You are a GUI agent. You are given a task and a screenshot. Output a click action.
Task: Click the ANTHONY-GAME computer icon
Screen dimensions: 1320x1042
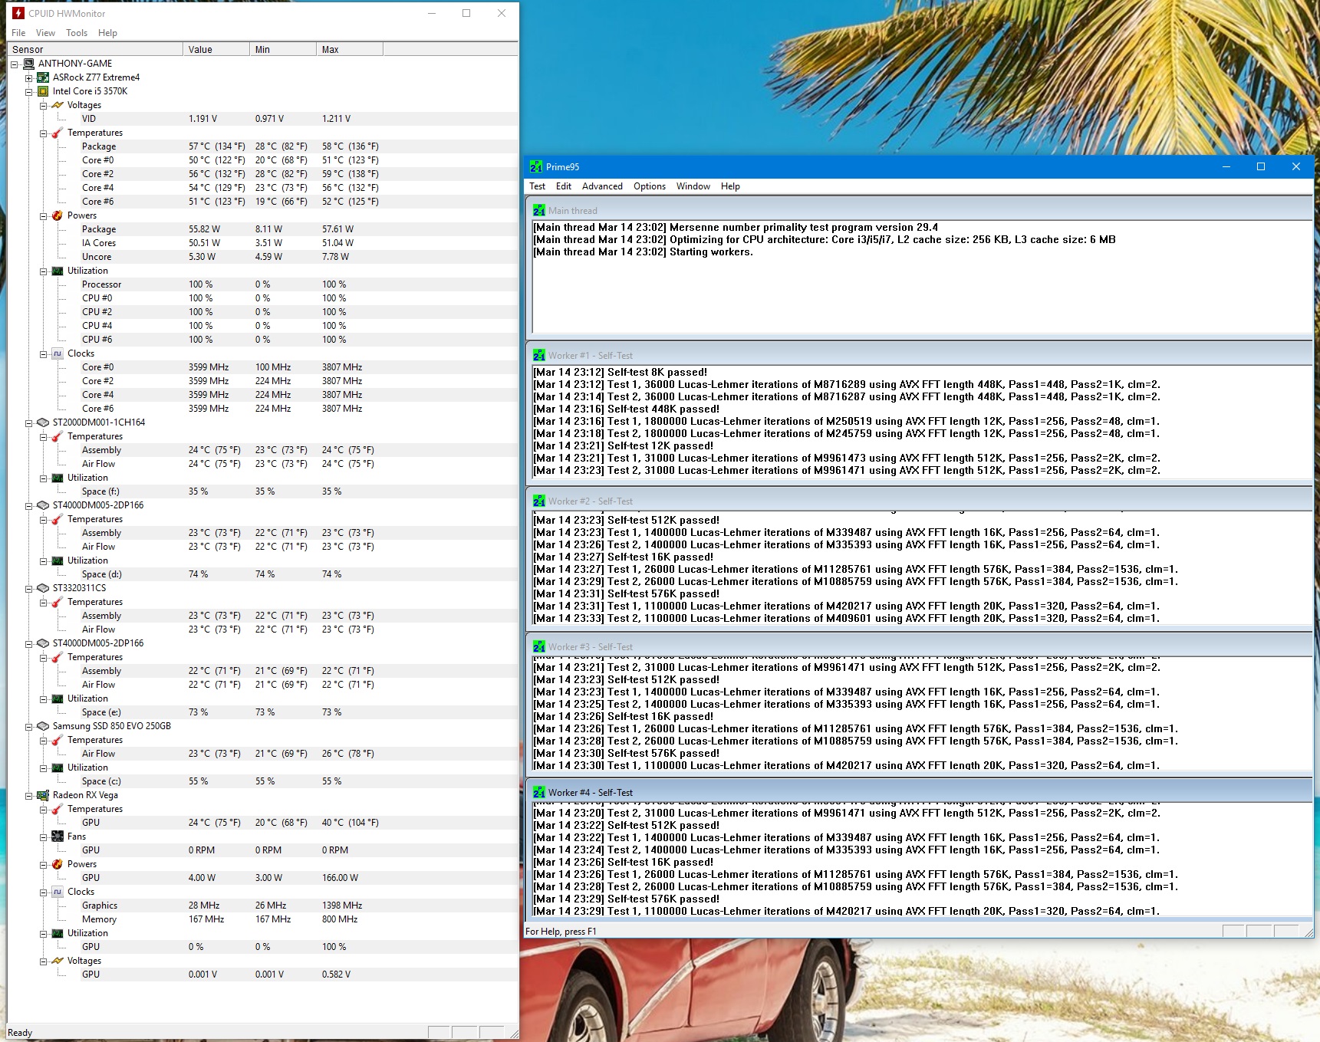coord(28,64)
